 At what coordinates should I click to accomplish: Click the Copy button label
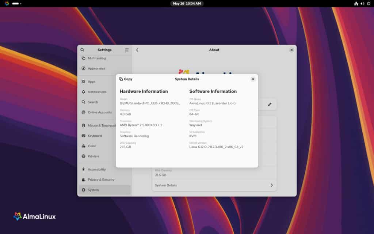click(128, 79)
